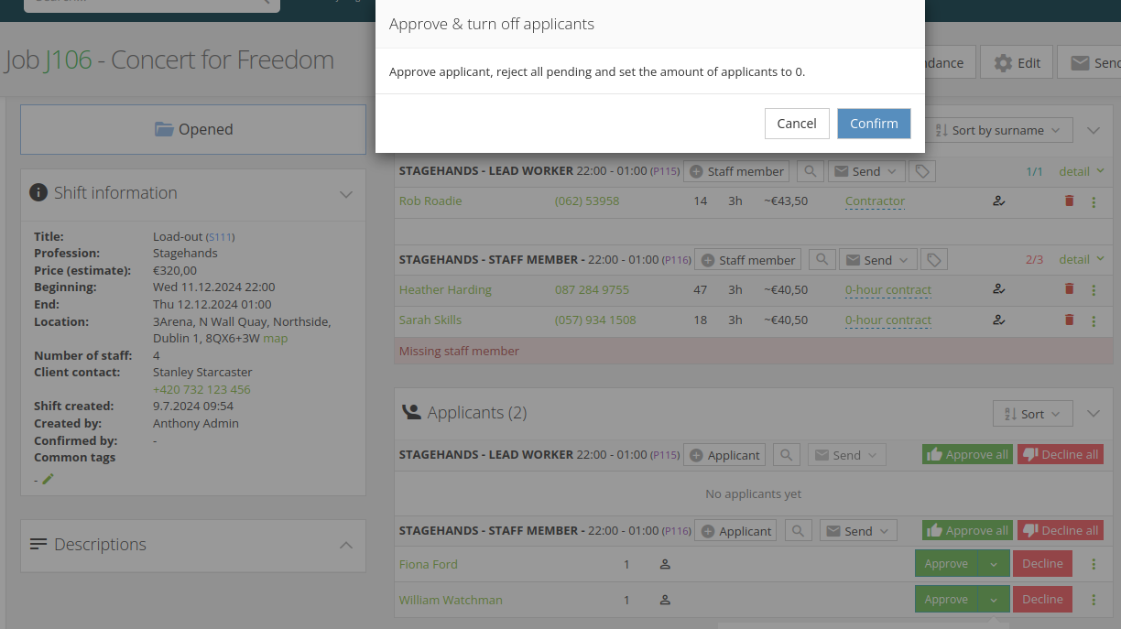
Task: Search applicants in Lead Worker section
Action: (x=787, y=455)
